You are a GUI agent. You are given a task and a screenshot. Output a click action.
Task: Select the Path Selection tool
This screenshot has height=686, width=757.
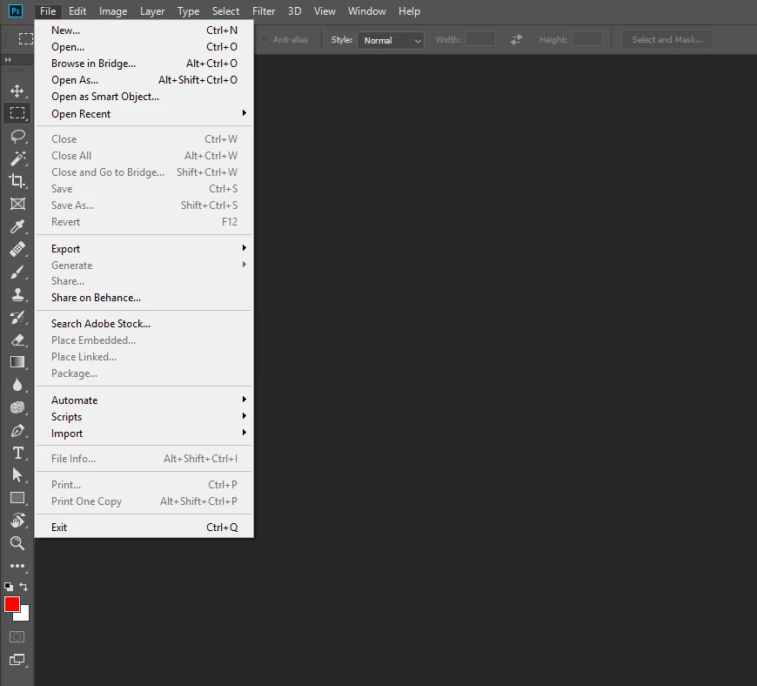(17, 475)
